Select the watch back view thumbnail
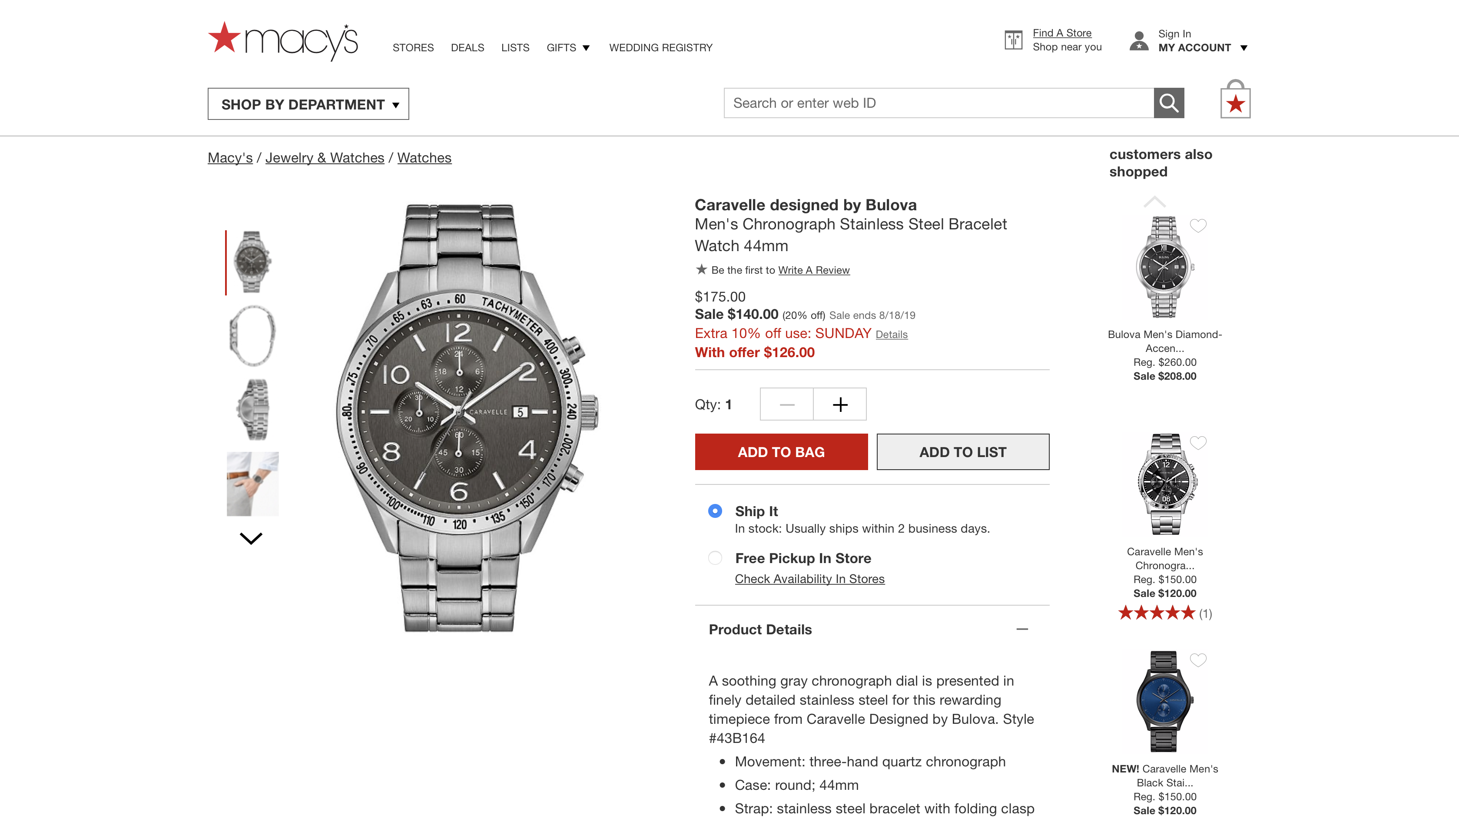The width and height of the screenshot is (1459, 822). click(252, 408)
